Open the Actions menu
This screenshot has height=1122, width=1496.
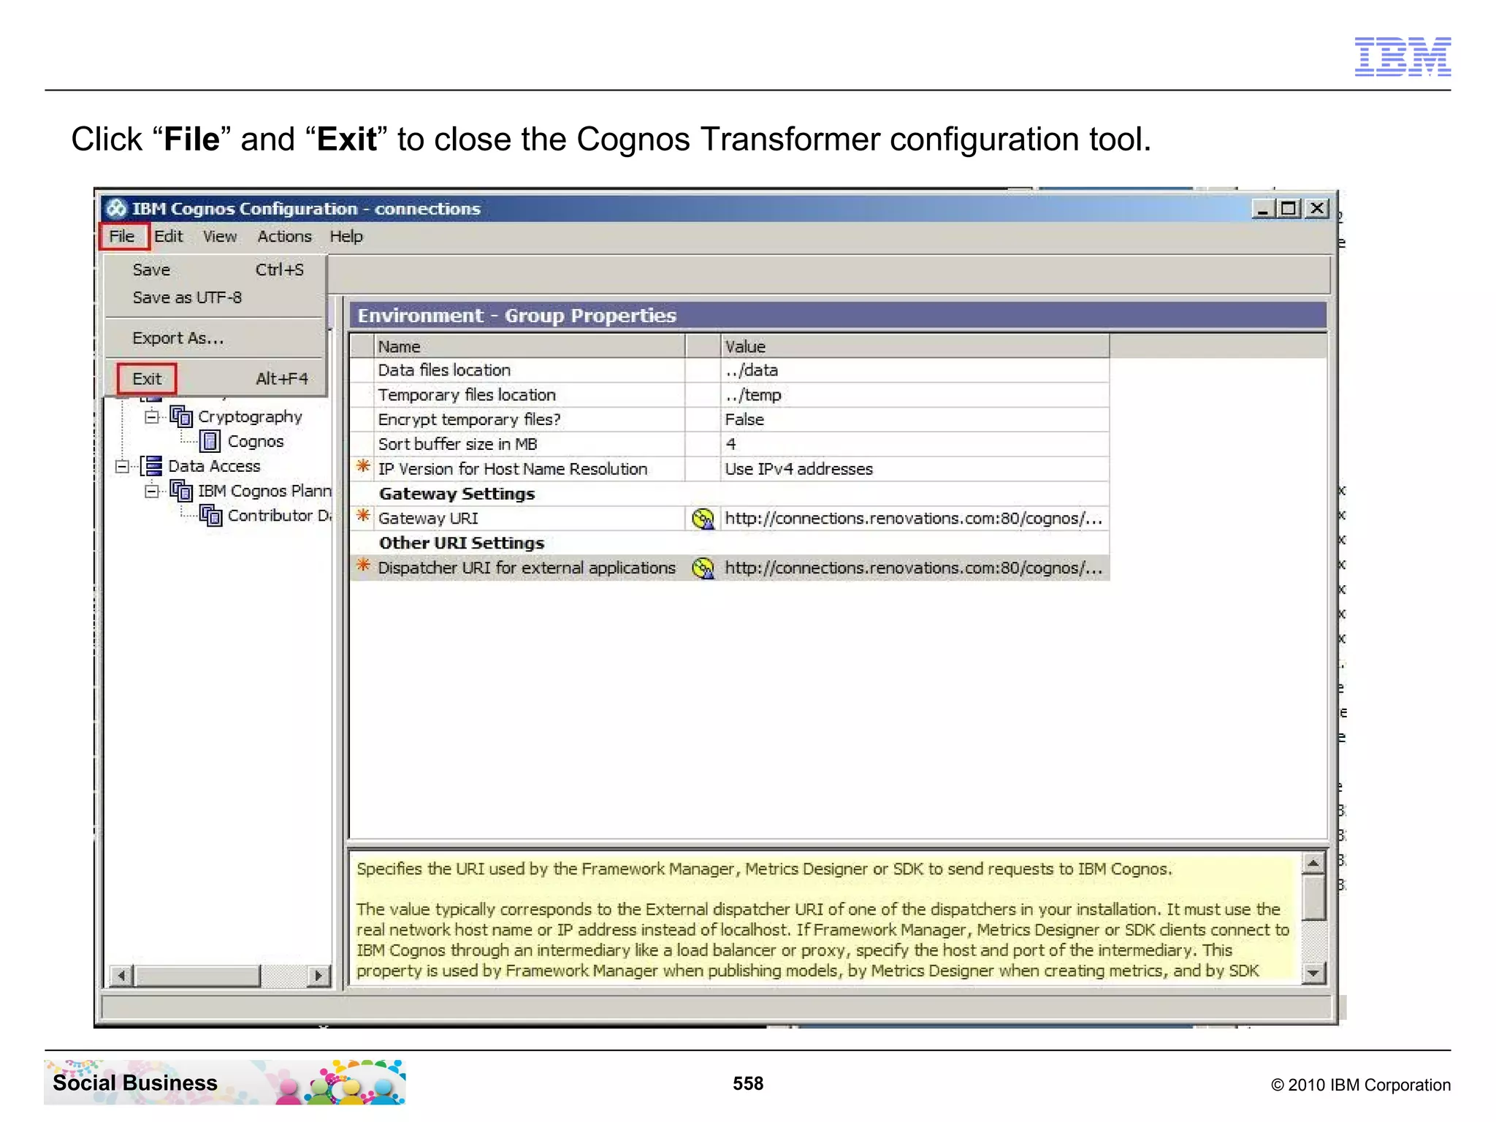pyautogui.click(x=284, y=237)
